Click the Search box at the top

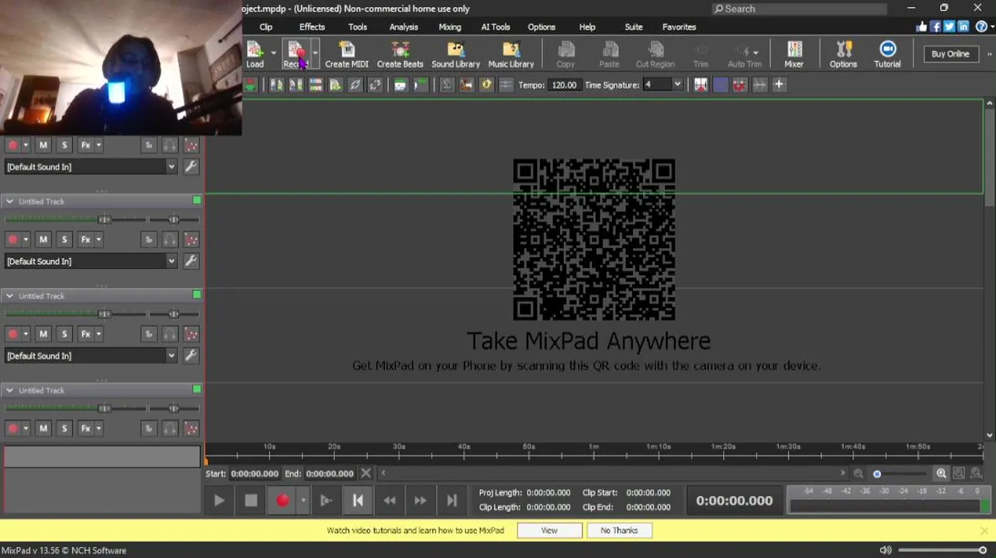tap(799, 9)
